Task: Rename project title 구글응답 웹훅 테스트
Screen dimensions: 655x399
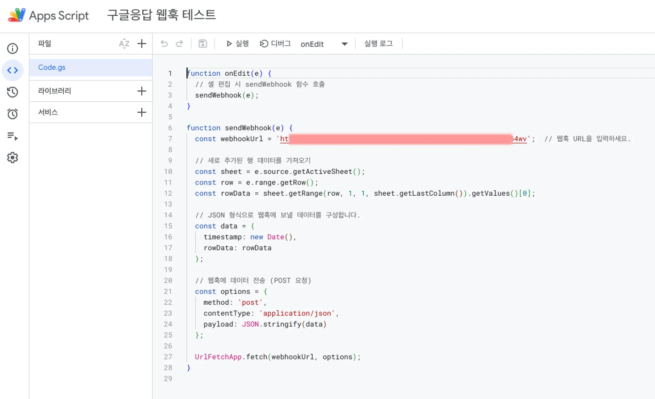Action: point(161,15)
